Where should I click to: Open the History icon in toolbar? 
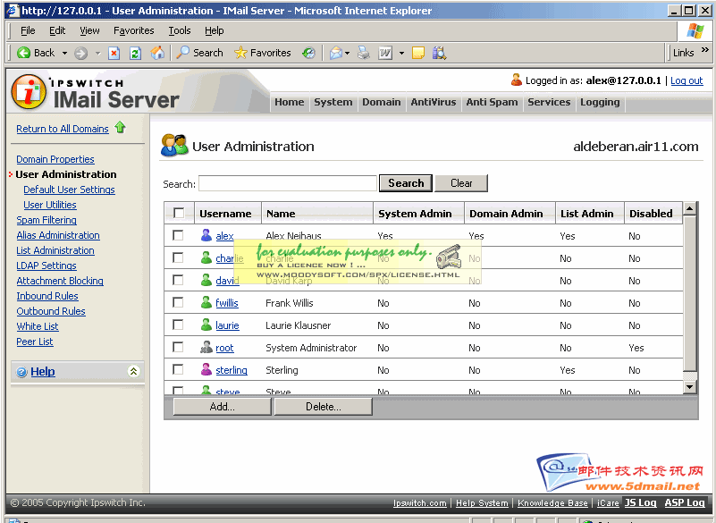[x=308, y=53]
